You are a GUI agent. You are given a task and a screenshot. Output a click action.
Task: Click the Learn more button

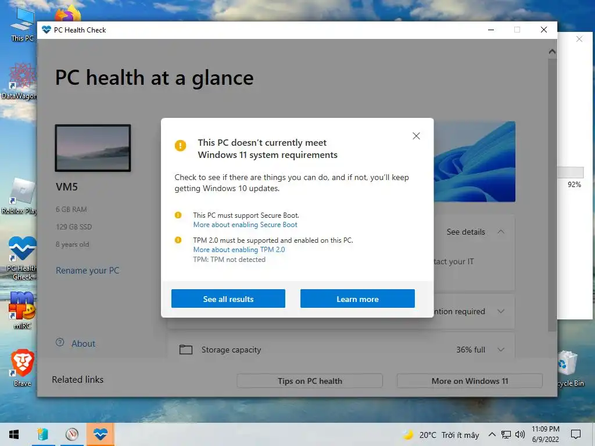(x=357, y=299)
